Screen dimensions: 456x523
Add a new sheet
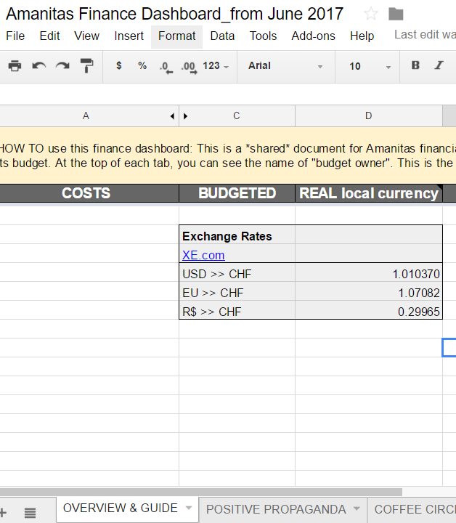click(x=3, y=512)
